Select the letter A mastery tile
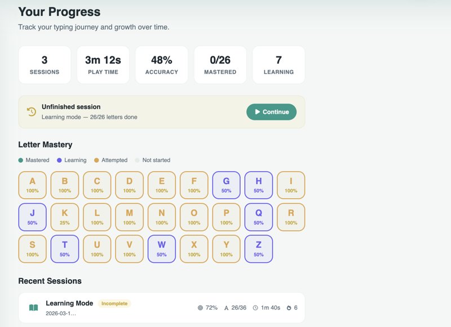Viewport: 451px width, 327px height. coord(32,185)
